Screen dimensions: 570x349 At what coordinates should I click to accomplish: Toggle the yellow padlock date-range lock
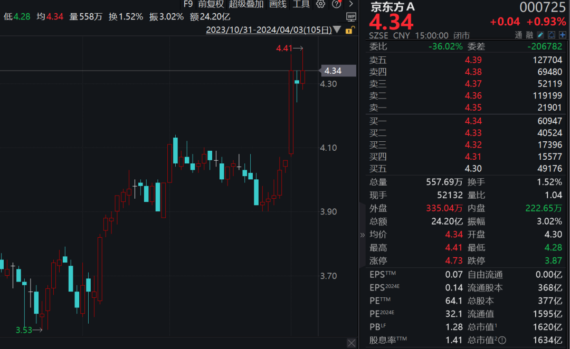pyautogui.click(x=349, y=30)
